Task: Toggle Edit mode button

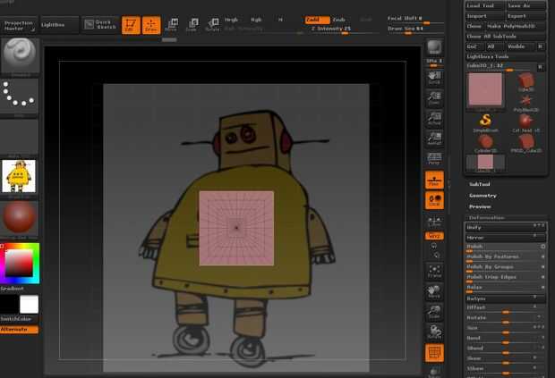Action: point(131,25)
